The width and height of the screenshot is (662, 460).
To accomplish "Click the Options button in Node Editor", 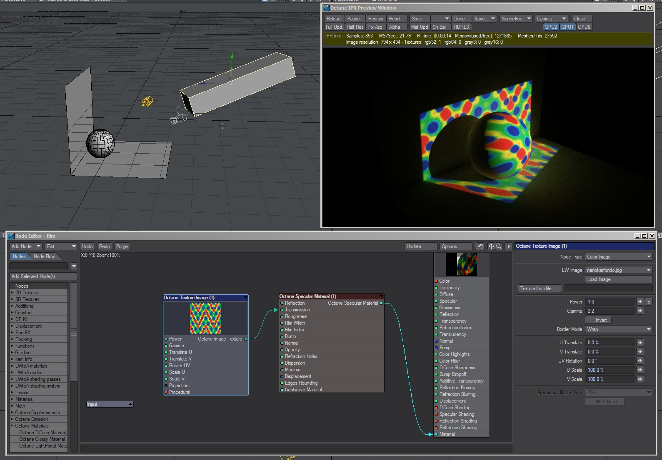I will click(x=456, y=246).
